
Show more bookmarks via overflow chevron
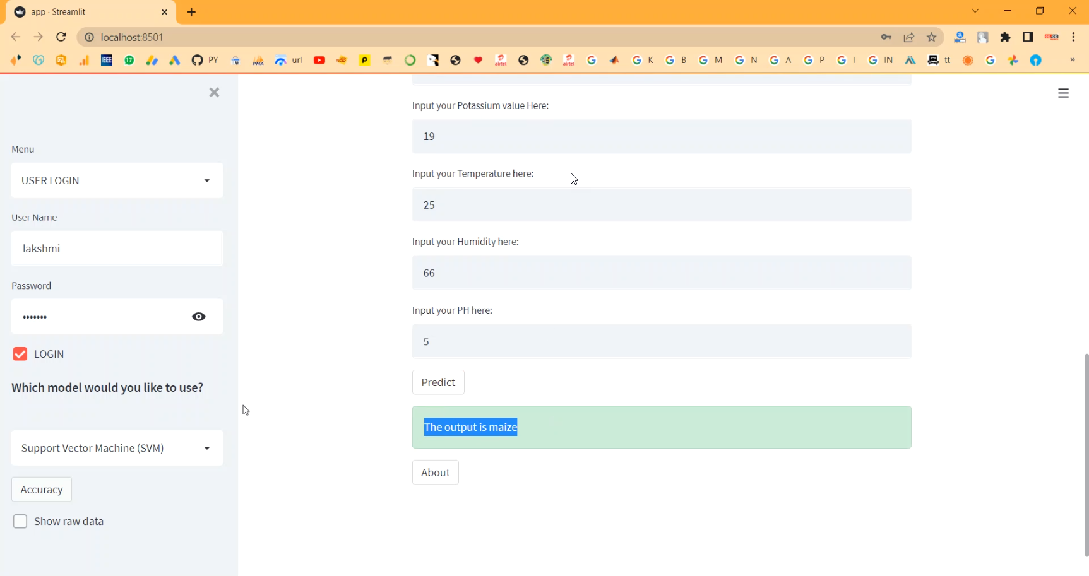pos(1072,60)
